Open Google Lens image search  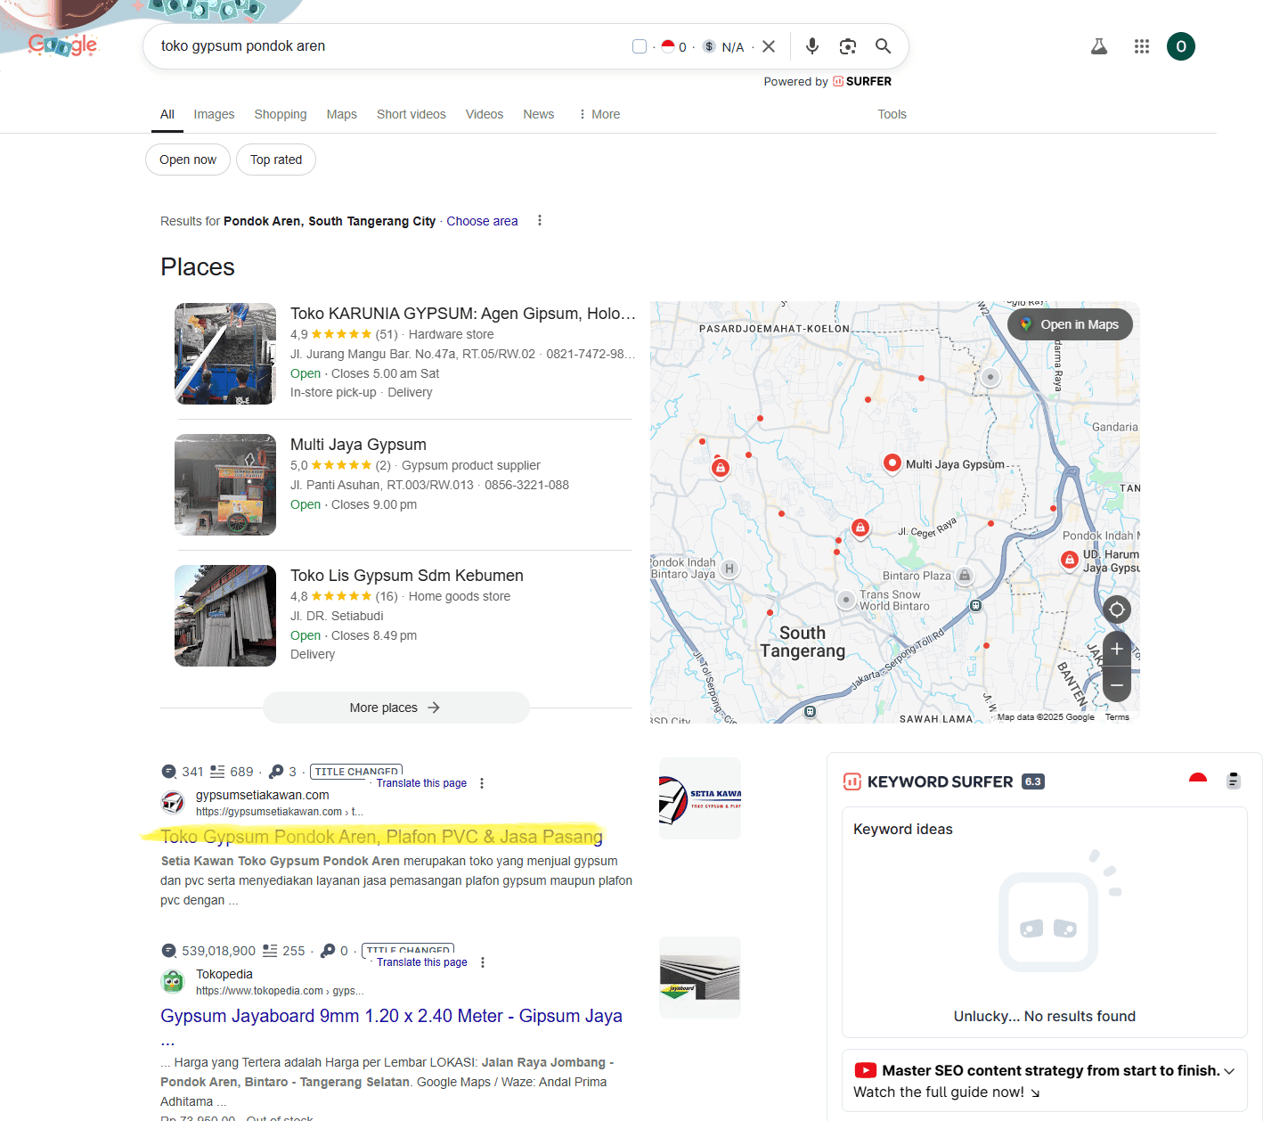point(847,46)
